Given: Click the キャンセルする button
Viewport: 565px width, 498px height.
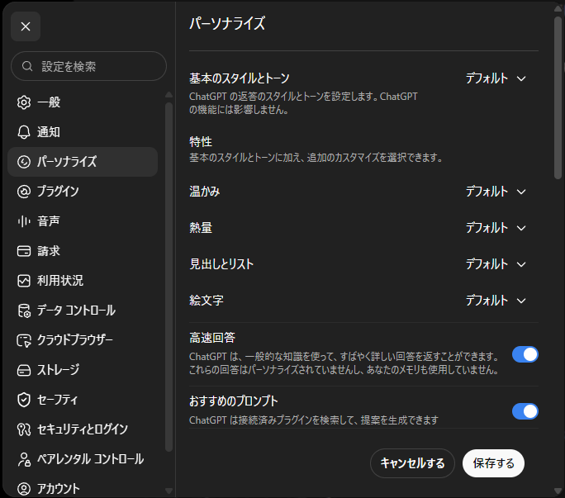Looking at the screenshot, I should click(412, 463).
